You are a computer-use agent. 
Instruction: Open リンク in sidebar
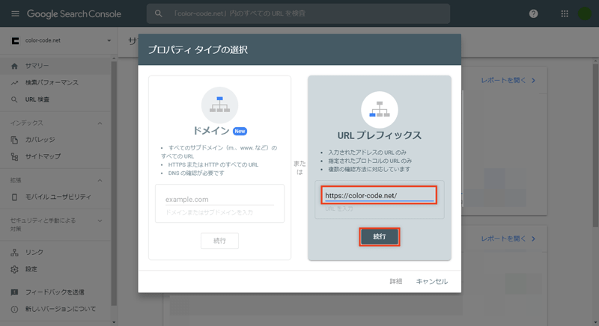click(x=55, y=253)
